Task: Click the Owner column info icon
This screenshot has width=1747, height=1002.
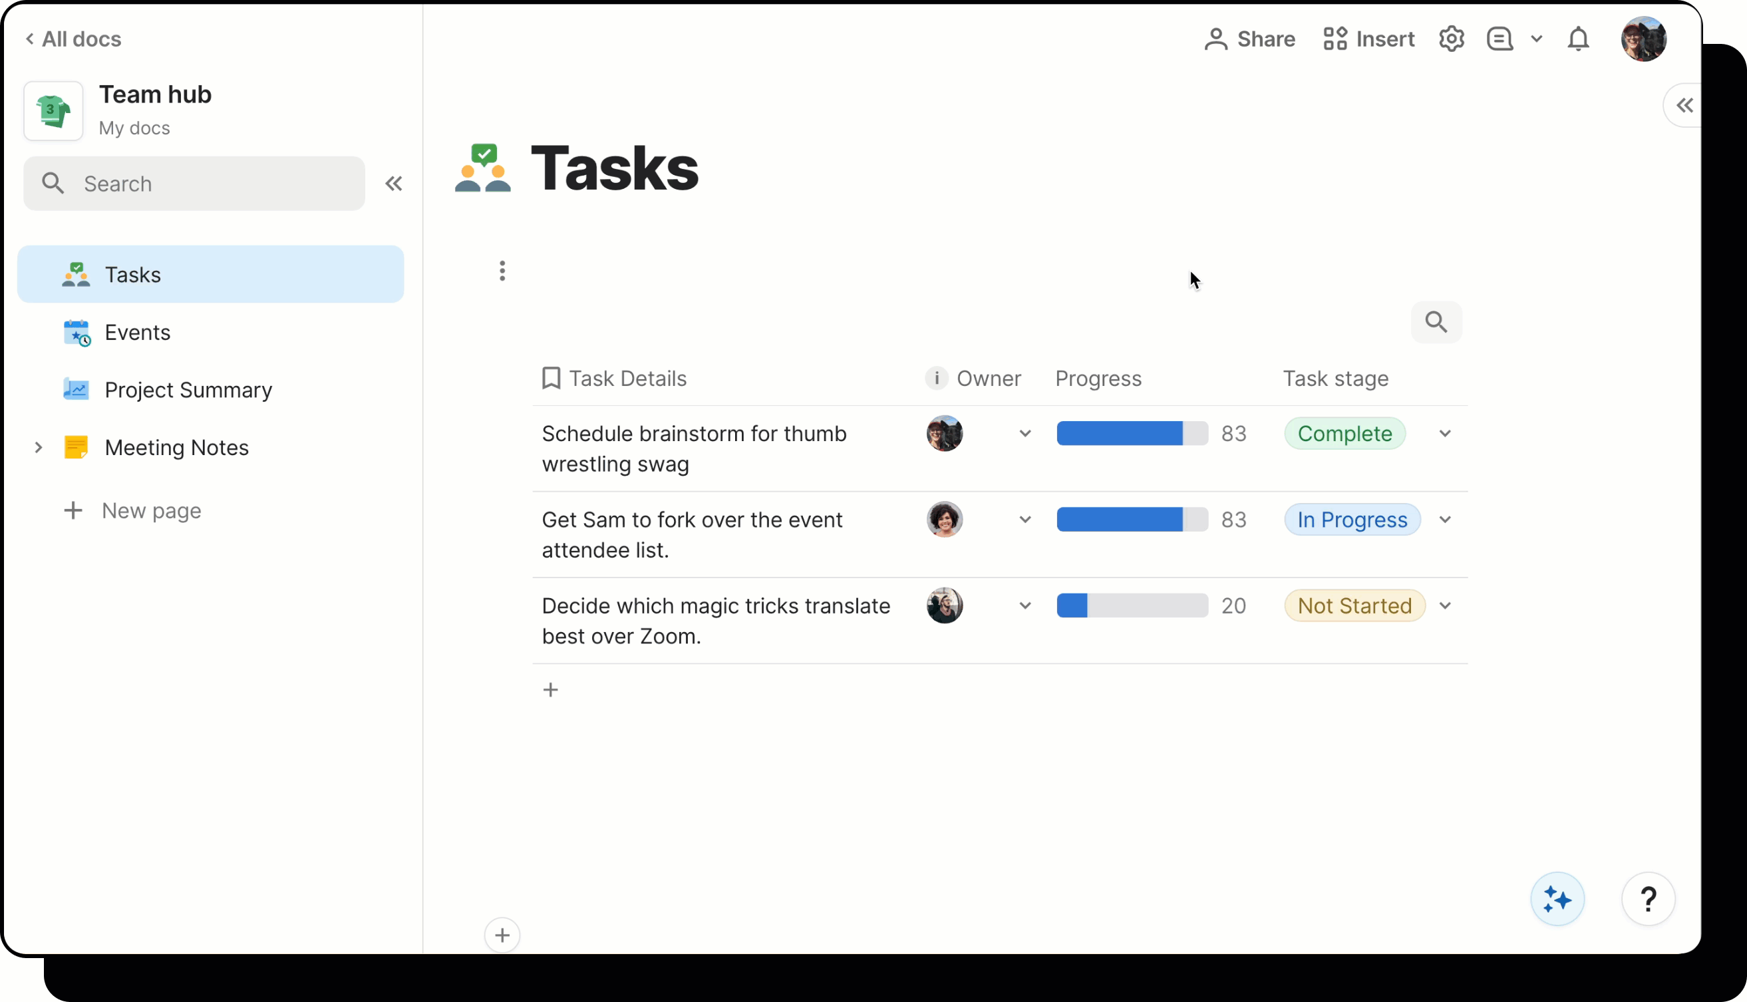Action: tap(936, 378)
